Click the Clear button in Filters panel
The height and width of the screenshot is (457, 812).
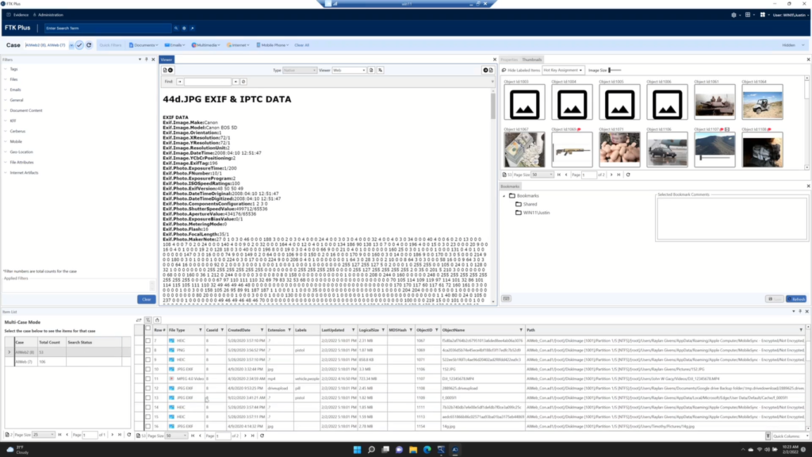point(147,299)
